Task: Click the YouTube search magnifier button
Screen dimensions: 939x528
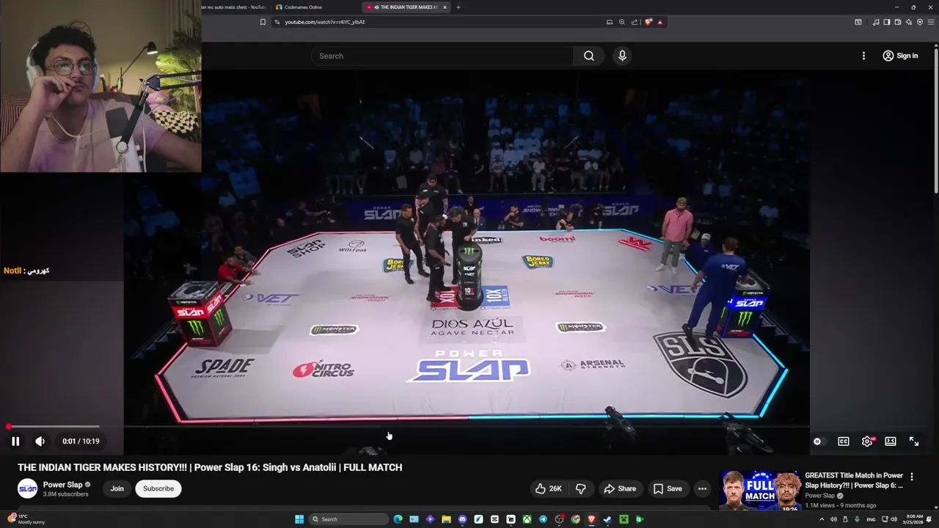Action: [x=589, y=56]
